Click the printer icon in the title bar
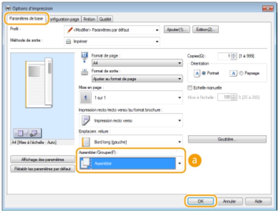This screenshot has width=278, height=211. [8, 8]
